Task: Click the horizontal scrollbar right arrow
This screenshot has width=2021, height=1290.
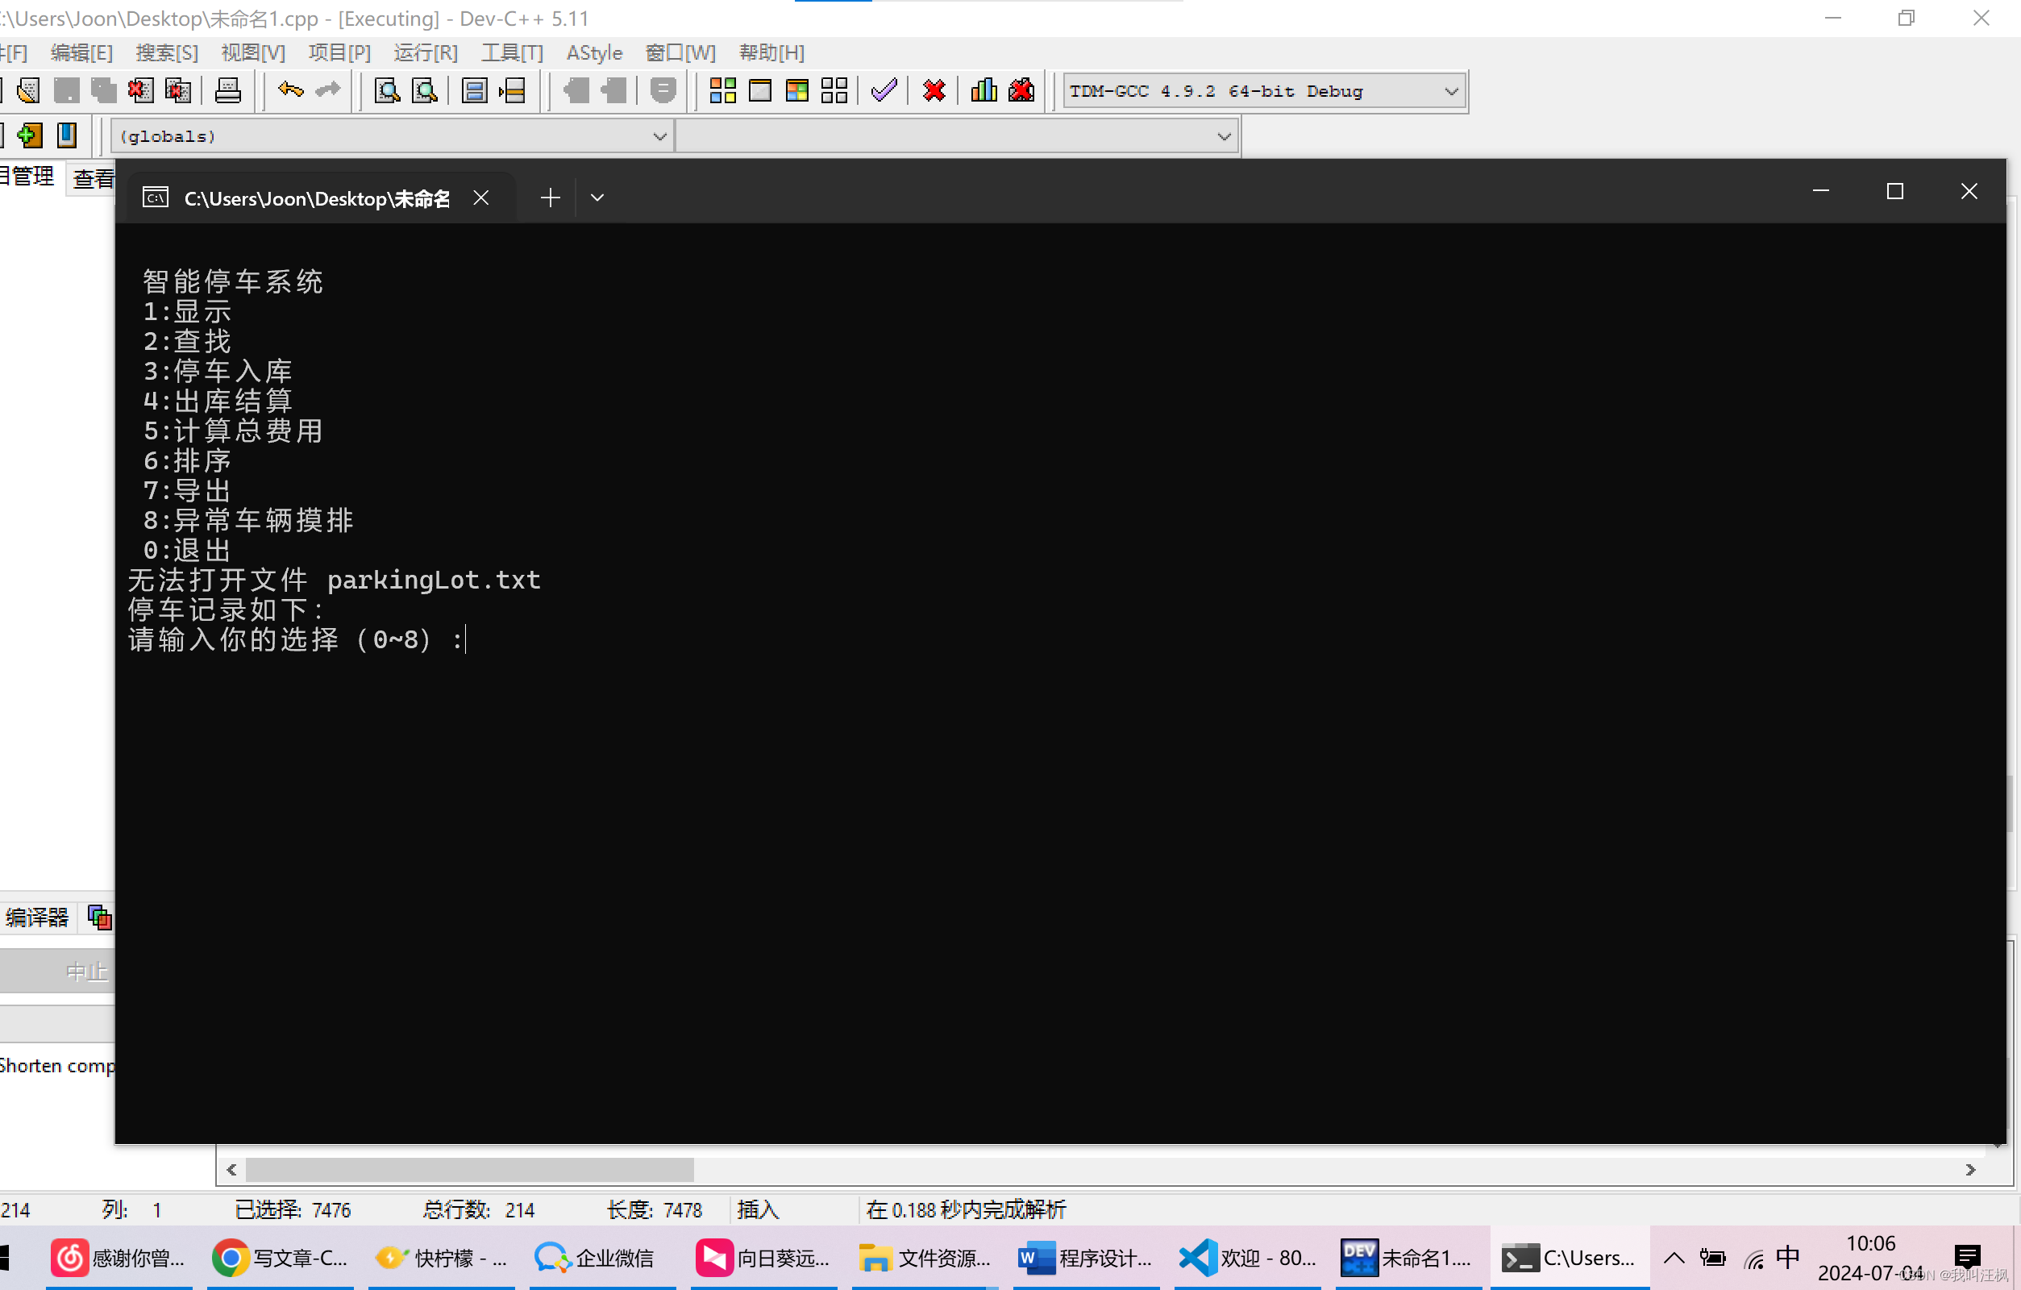Action: 1969,1169
